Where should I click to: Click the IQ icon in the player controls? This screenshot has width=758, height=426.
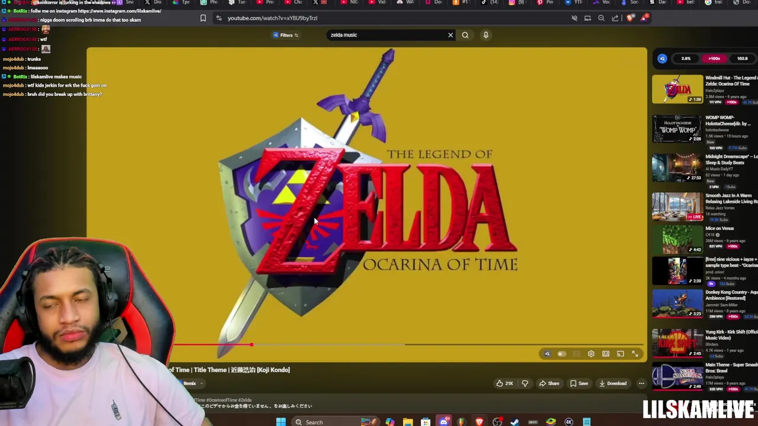[547, 354]
